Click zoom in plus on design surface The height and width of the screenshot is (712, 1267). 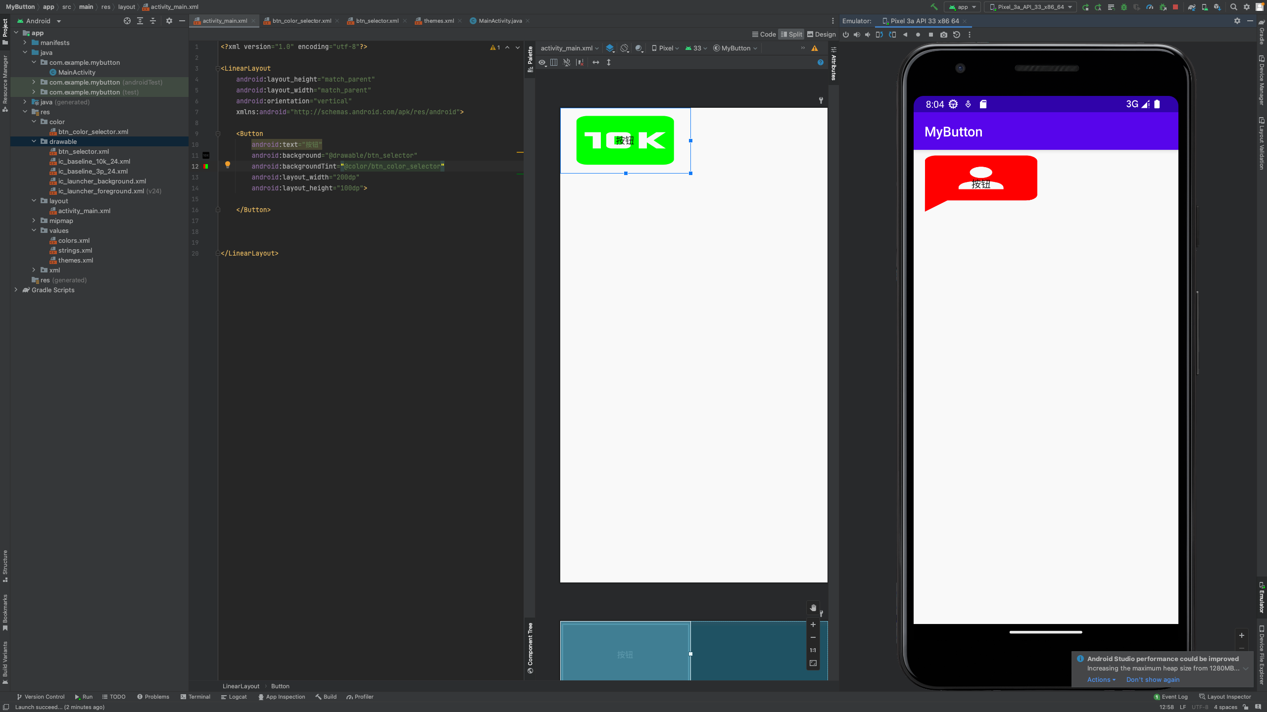click(813, 624)
